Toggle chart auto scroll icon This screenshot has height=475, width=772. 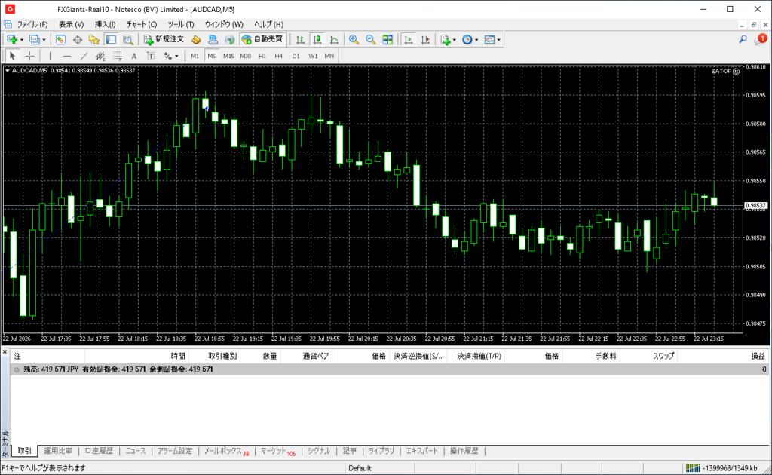point(408,40)
